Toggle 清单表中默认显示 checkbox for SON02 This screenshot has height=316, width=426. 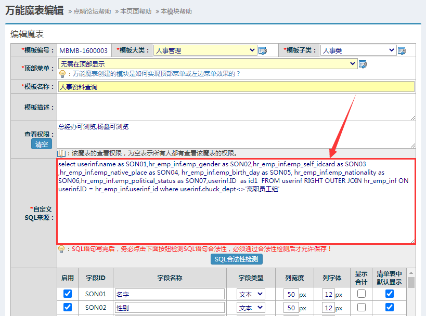click(389, 307)
